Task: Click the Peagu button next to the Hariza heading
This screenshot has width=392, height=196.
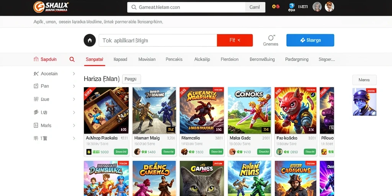Action: point(131,79)
